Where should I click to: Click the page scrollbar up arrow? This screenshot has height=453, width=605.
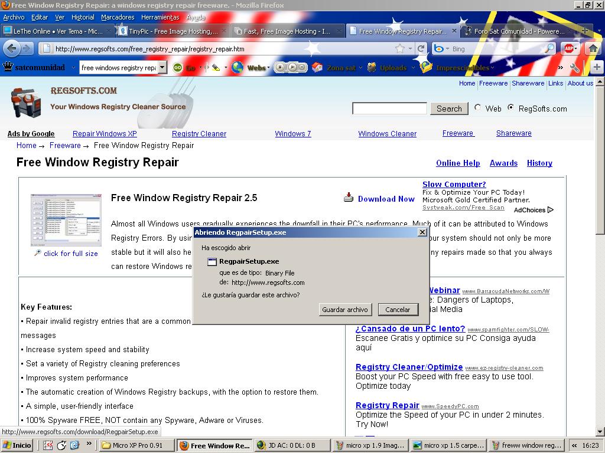coord(600,81)
